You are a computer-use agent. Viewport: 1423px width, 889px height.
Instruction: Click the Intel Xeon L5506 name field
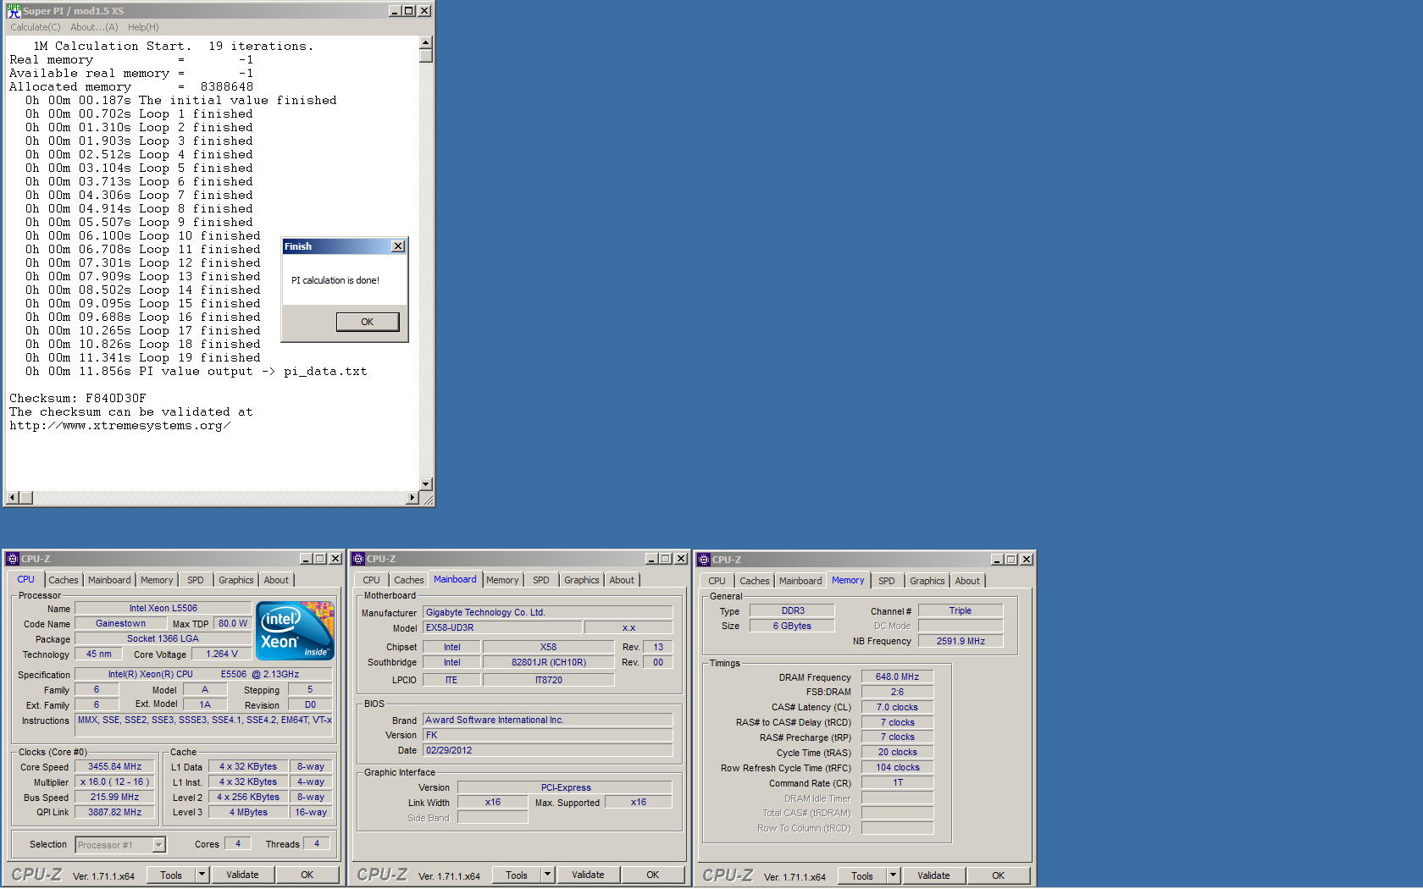point(163,608)
